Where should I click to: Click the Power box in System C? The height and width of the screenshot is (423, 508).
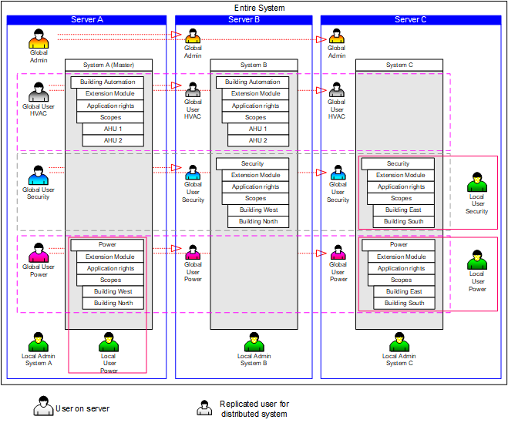pos(399,244)
